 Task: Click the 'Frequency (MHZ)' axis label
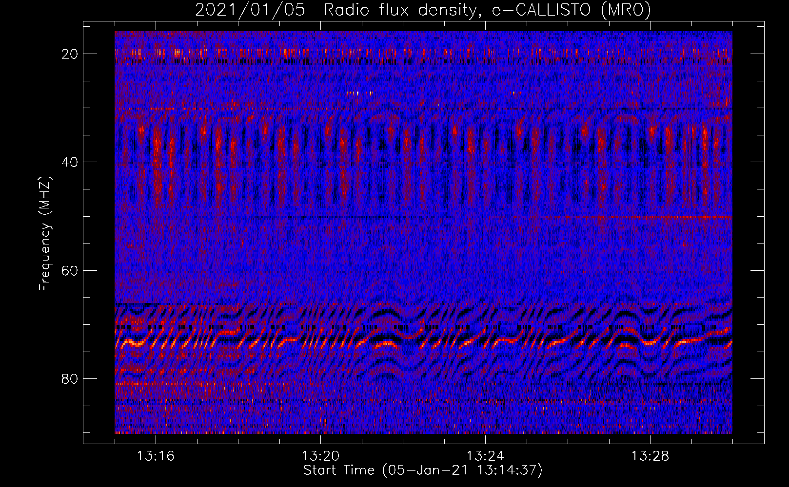pos(45,234)
